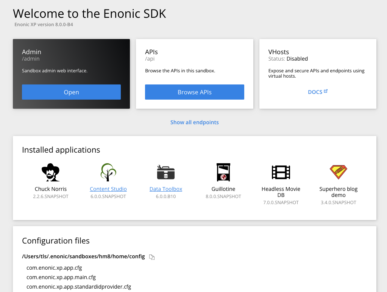Click the /api path text
Image resolution: width=387 pixels, height=292 pixels.
[x=150, y=59]
